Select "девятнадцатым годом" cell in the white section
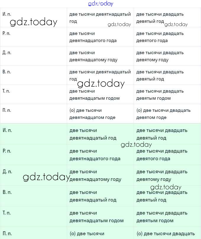This screenshot has width=201, height=239. pos(94,95)
